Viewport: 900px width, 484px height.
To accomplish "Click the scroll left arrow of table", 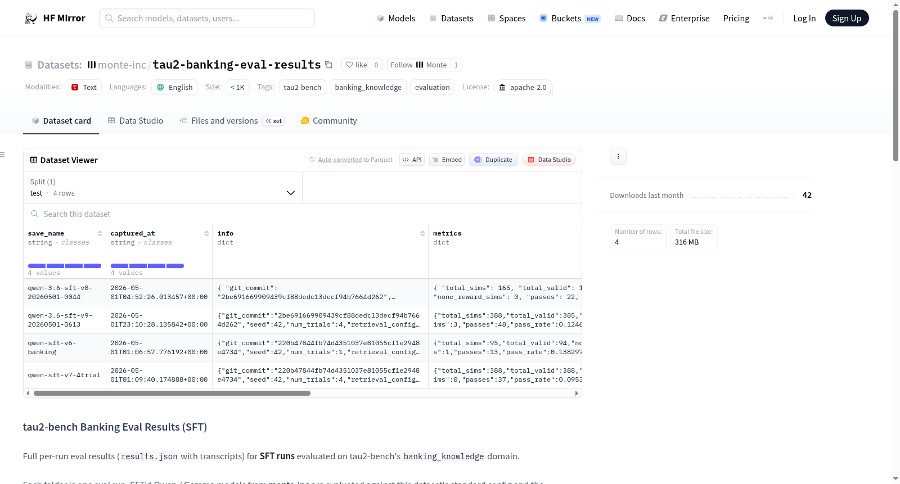I will point(28,393).
